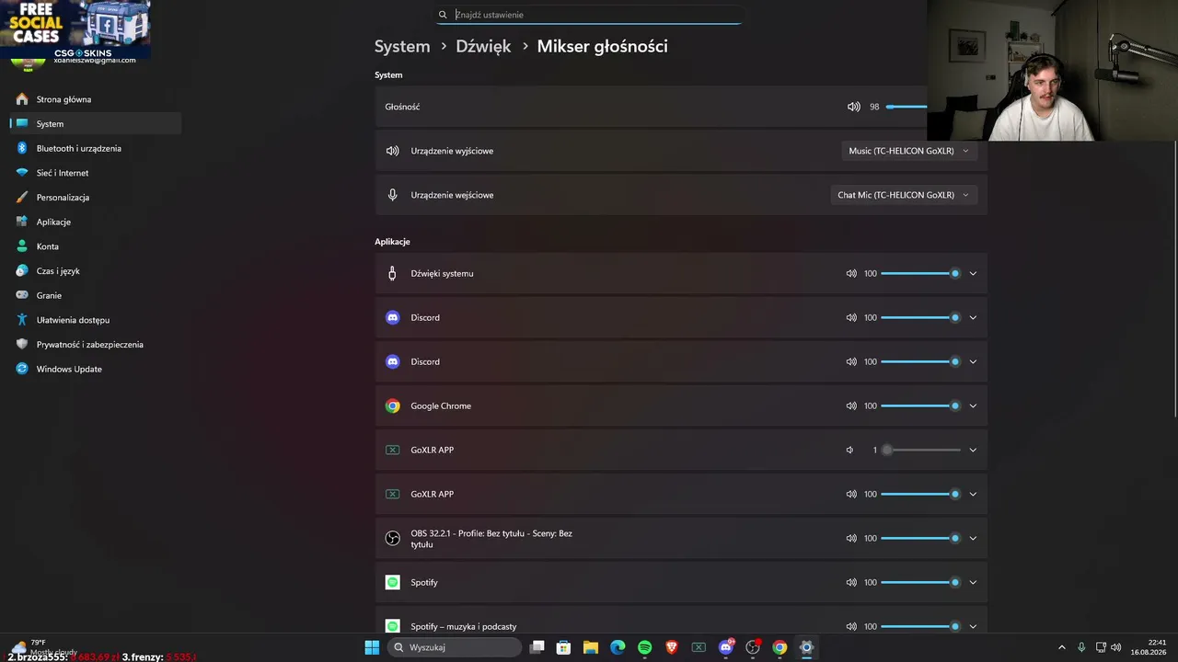This screenshot has width=1178, height=662.
Task: Show hidden system tray icons
Action: pyautogui.click(x=1061, y=647)
